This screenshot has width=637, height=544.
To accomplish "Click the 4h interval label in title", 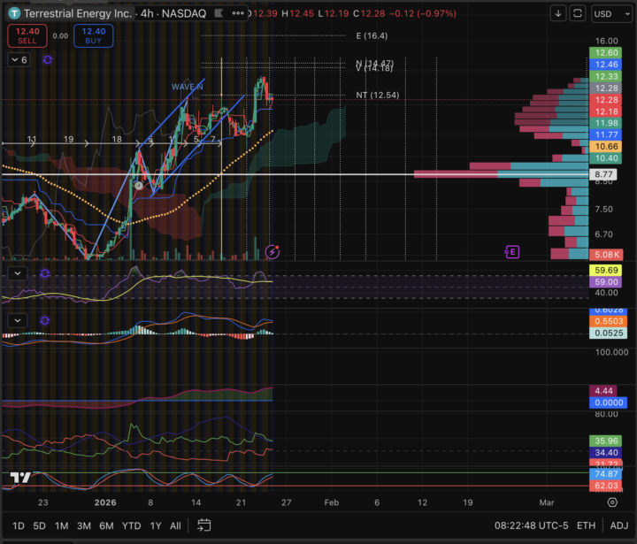I will [x=147, y=14].
